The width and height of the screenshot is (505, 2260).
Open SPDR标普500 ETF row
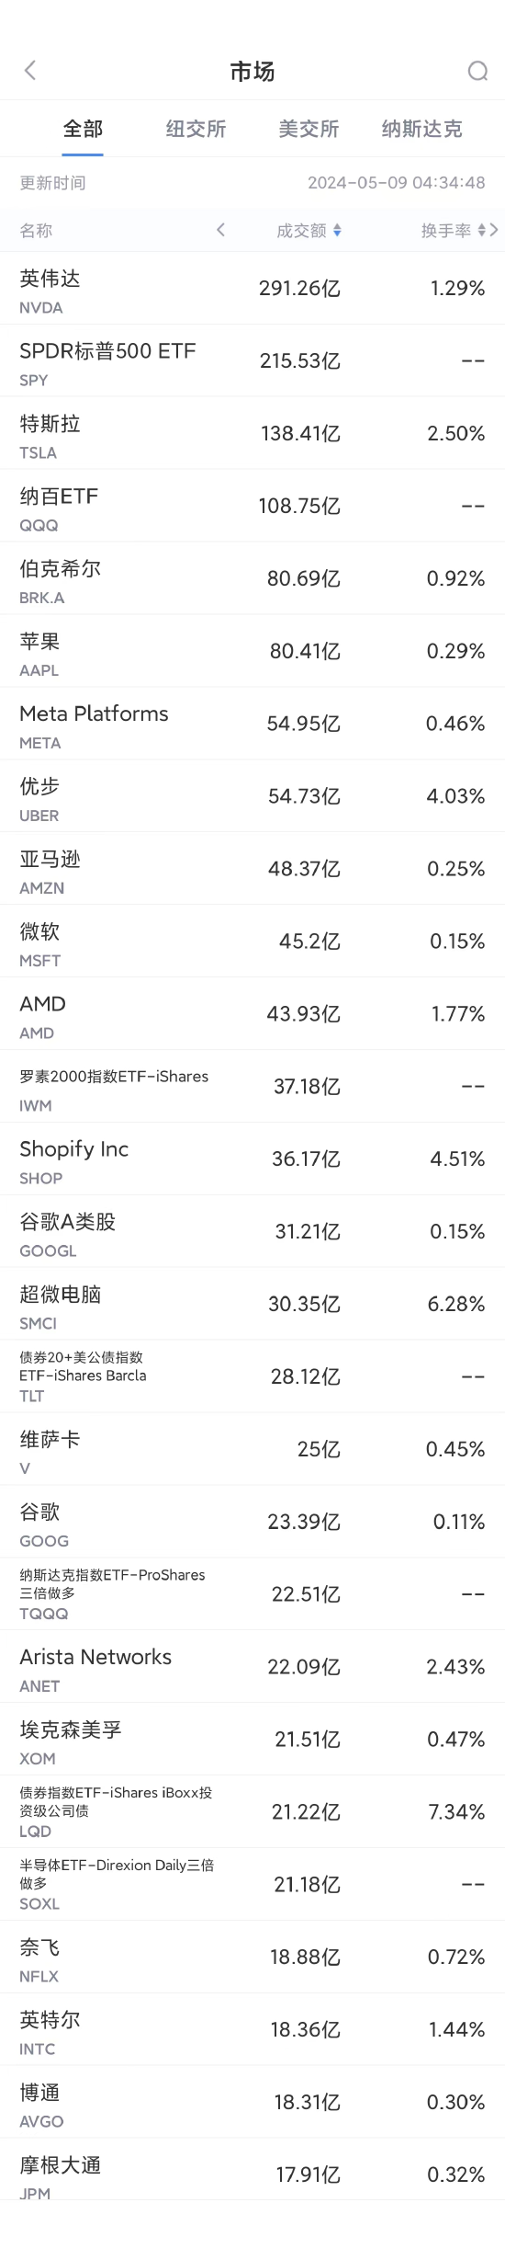point(252,361)
